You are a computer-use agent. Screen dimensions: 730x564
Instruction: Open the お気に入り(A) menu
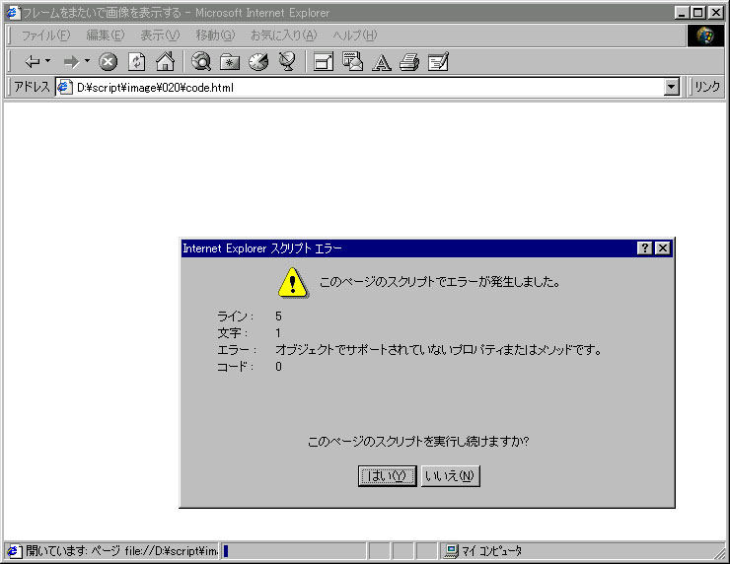(x=284, y=35)
